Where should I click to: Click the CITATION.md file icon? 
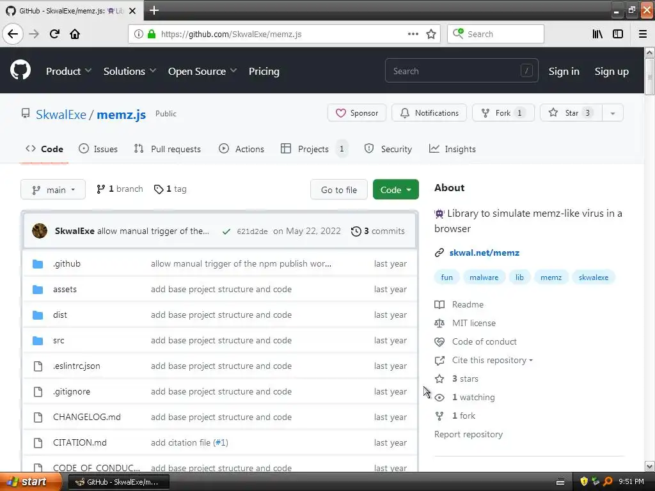[38, 442]
